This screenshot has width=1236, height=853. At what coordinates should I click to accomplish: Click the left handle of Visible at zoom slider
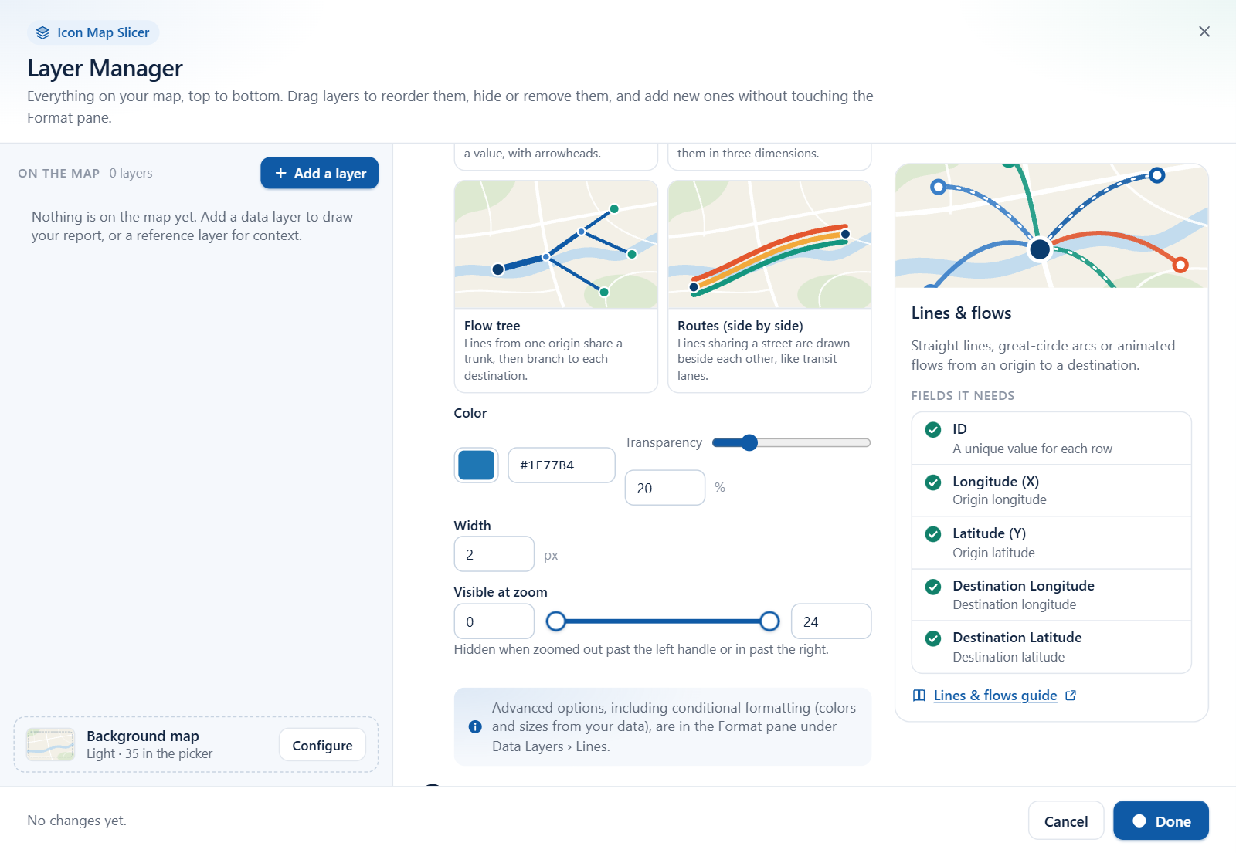[556, 621]
